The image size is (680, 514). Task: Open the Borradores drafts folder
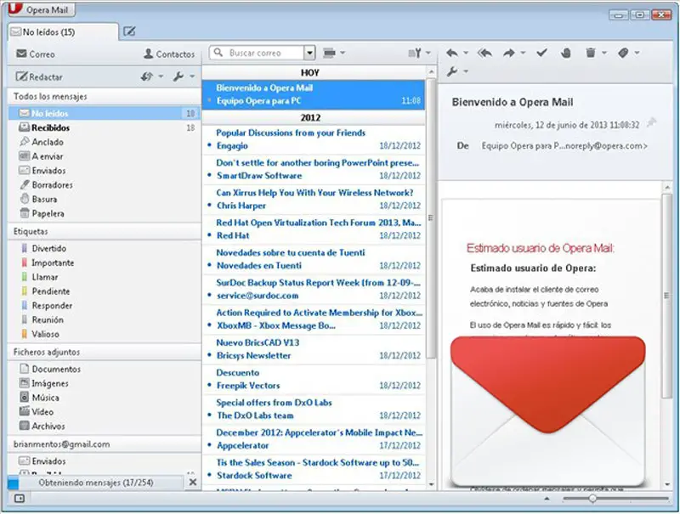(104, 184)
